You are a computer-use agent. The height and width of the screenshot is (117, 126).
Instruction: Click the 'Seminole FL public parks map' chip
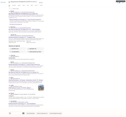(42, 113)
